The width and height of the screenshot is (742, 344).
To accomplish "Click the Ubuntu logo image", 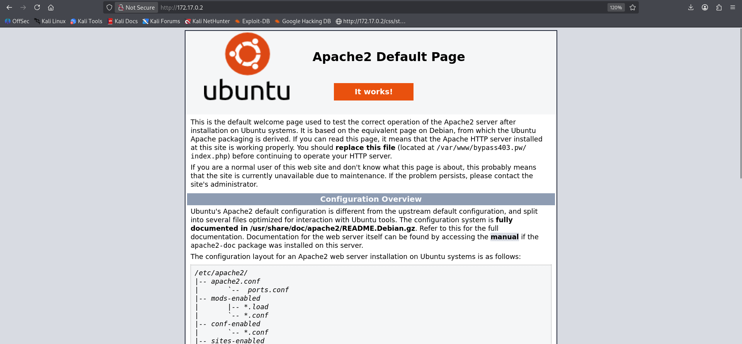I will click(247, 67).
